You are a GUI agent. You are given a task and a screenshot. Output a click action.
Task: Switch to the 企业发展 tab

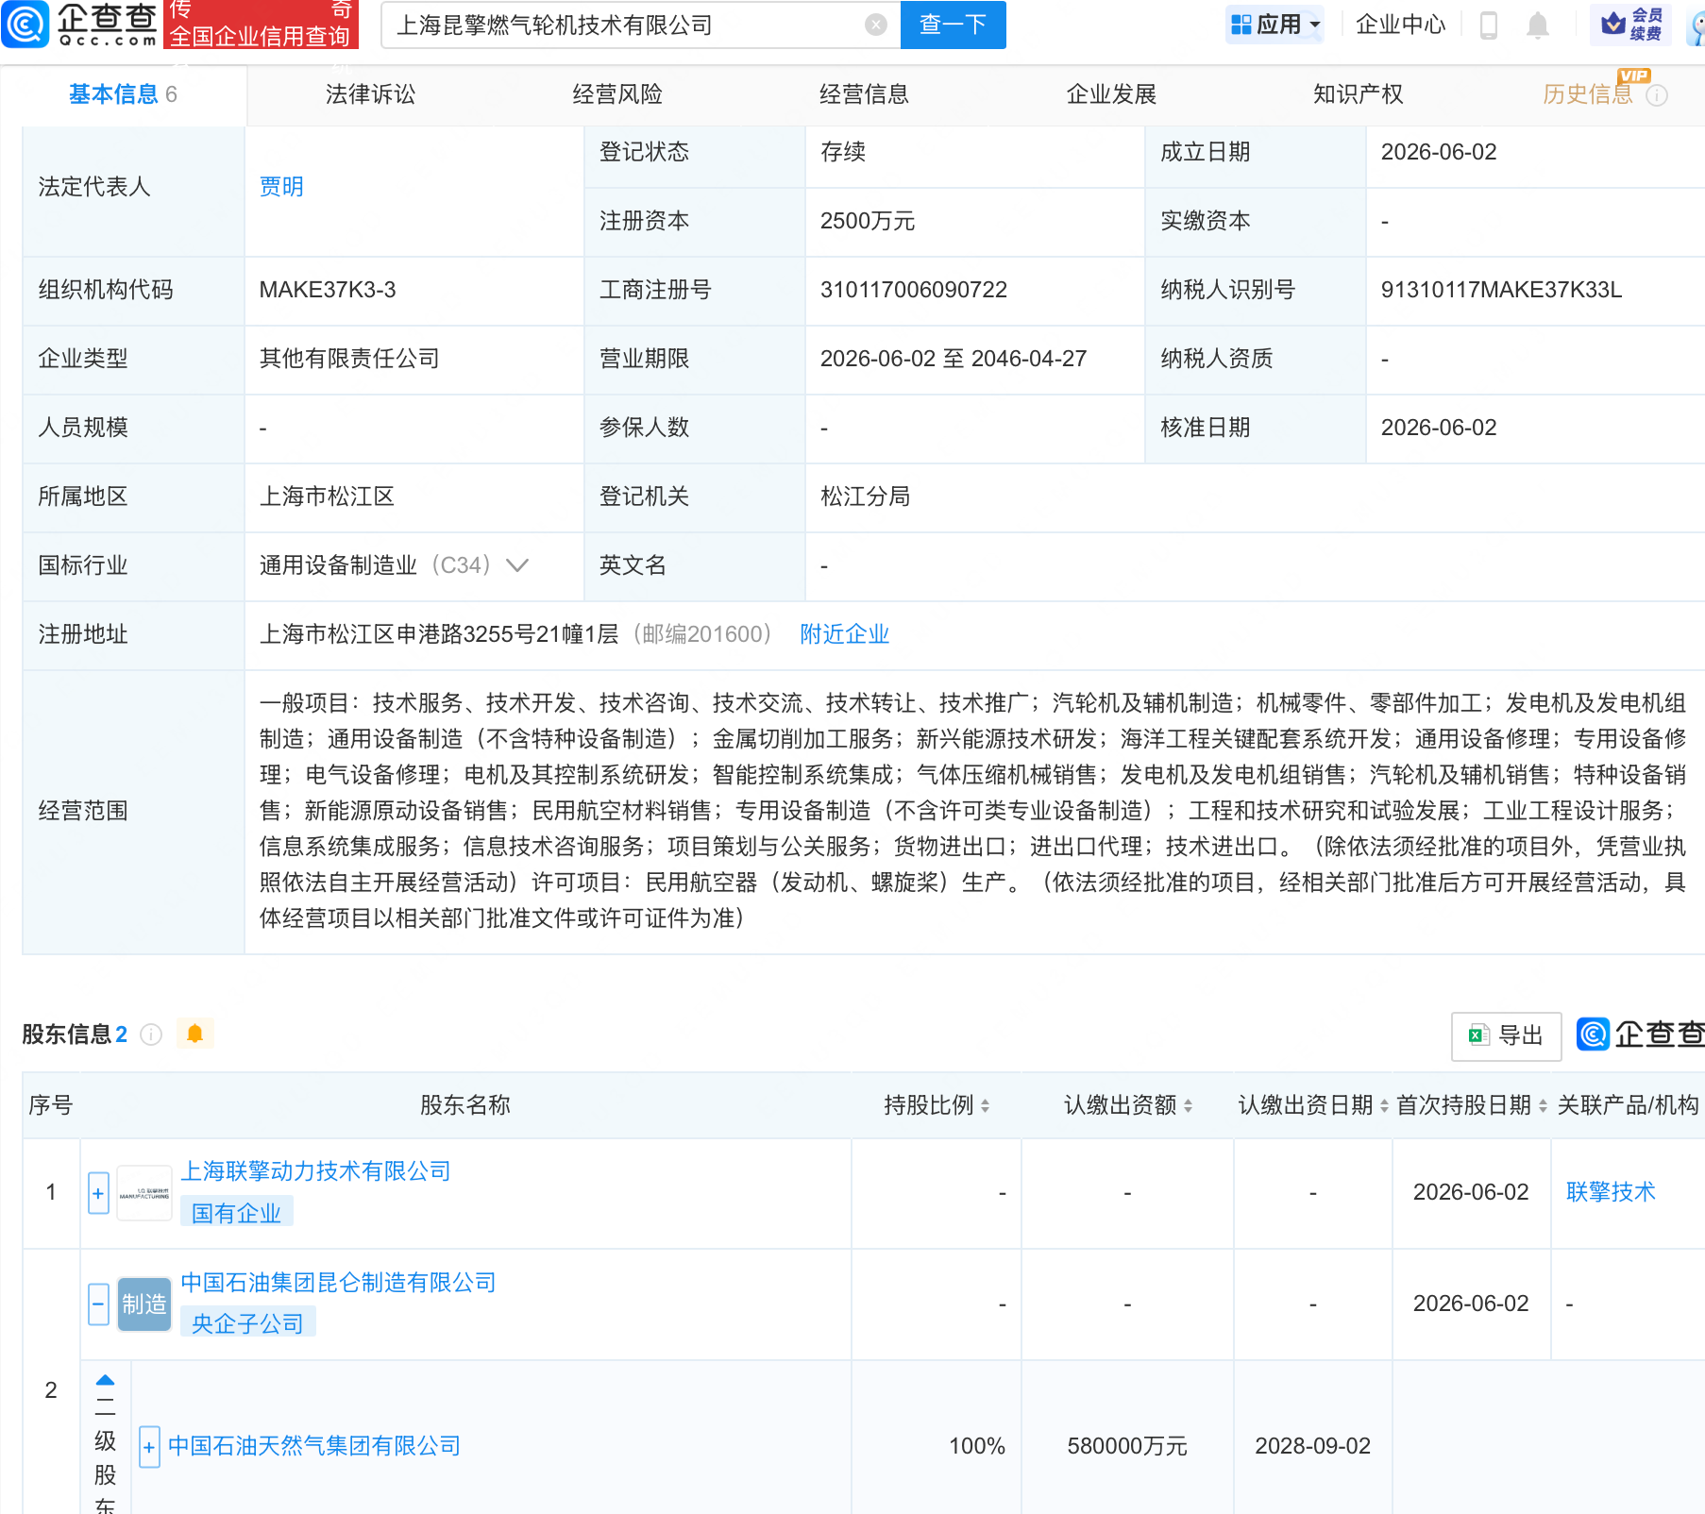pos(1111,94)
